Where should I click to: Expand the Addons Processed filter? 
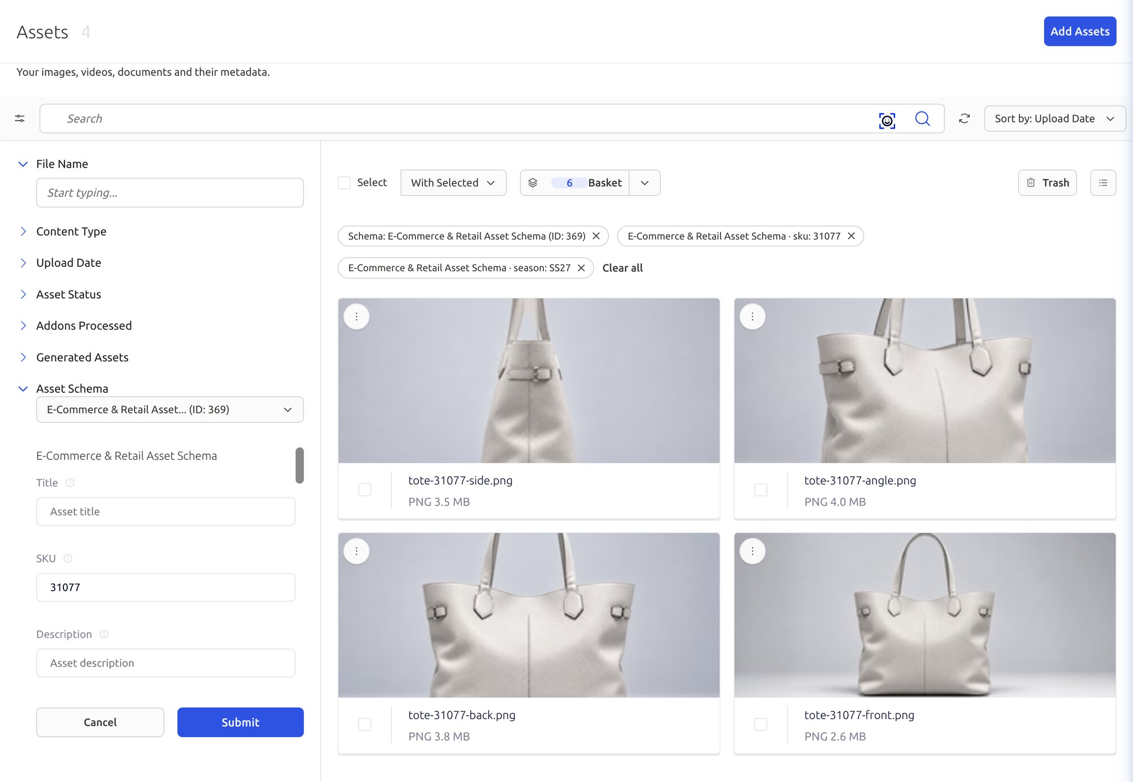23,326
